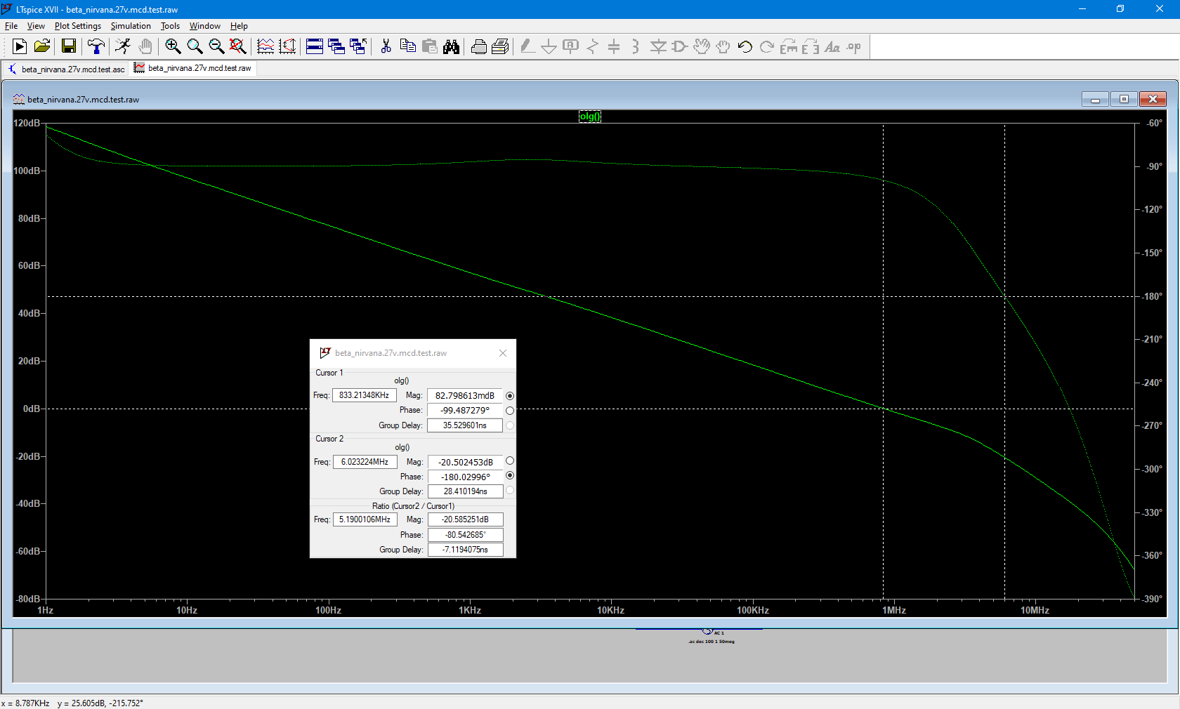
Task: Click Cursor 1 Freq field
Action: pos(365,395)
